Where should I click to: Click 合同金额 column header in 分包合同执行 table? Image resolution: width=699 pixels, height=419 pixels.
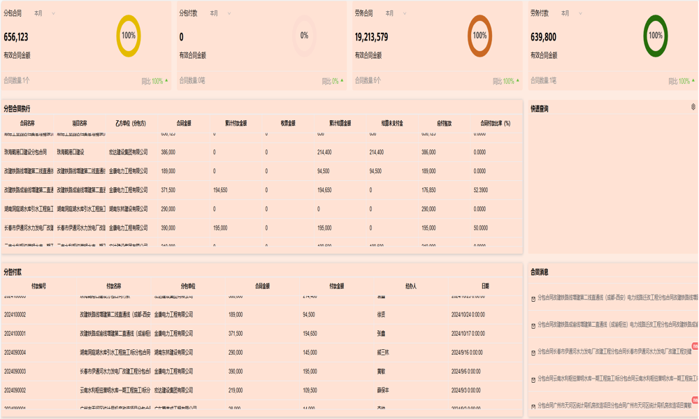pyautogui.click(x=184, y=124)
